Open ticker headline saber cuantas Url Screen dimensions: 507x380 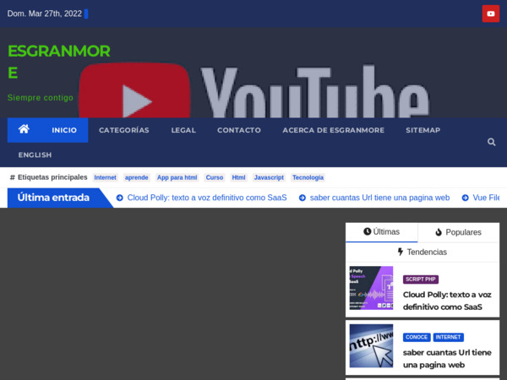(379, 198)
